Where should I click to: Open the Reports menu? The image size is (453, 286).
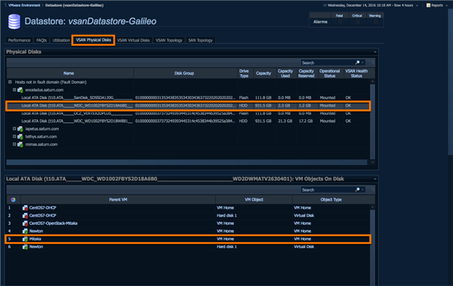coord(437,5)
